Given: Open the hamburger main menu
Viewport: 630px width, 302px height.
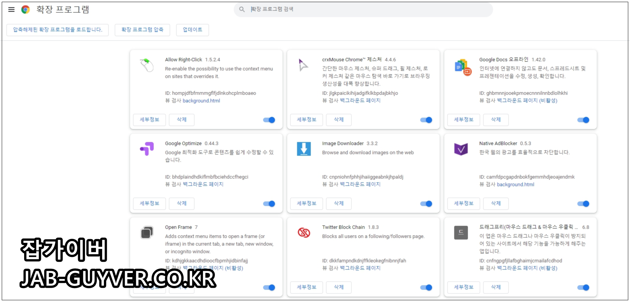Looking at the screenshot, I should [11, 9].
